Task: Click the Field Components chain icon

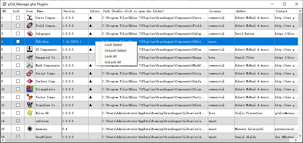Action: point(30,26)
